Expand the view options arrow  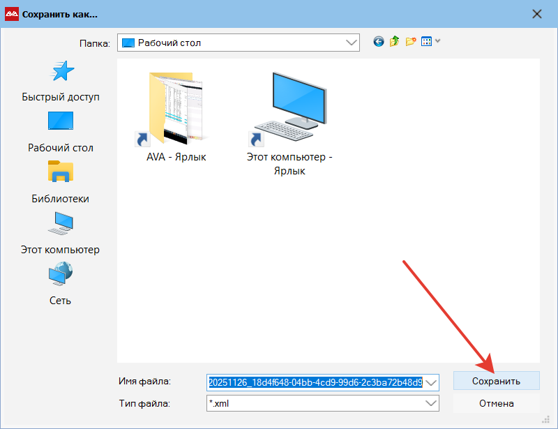[438, 42]
